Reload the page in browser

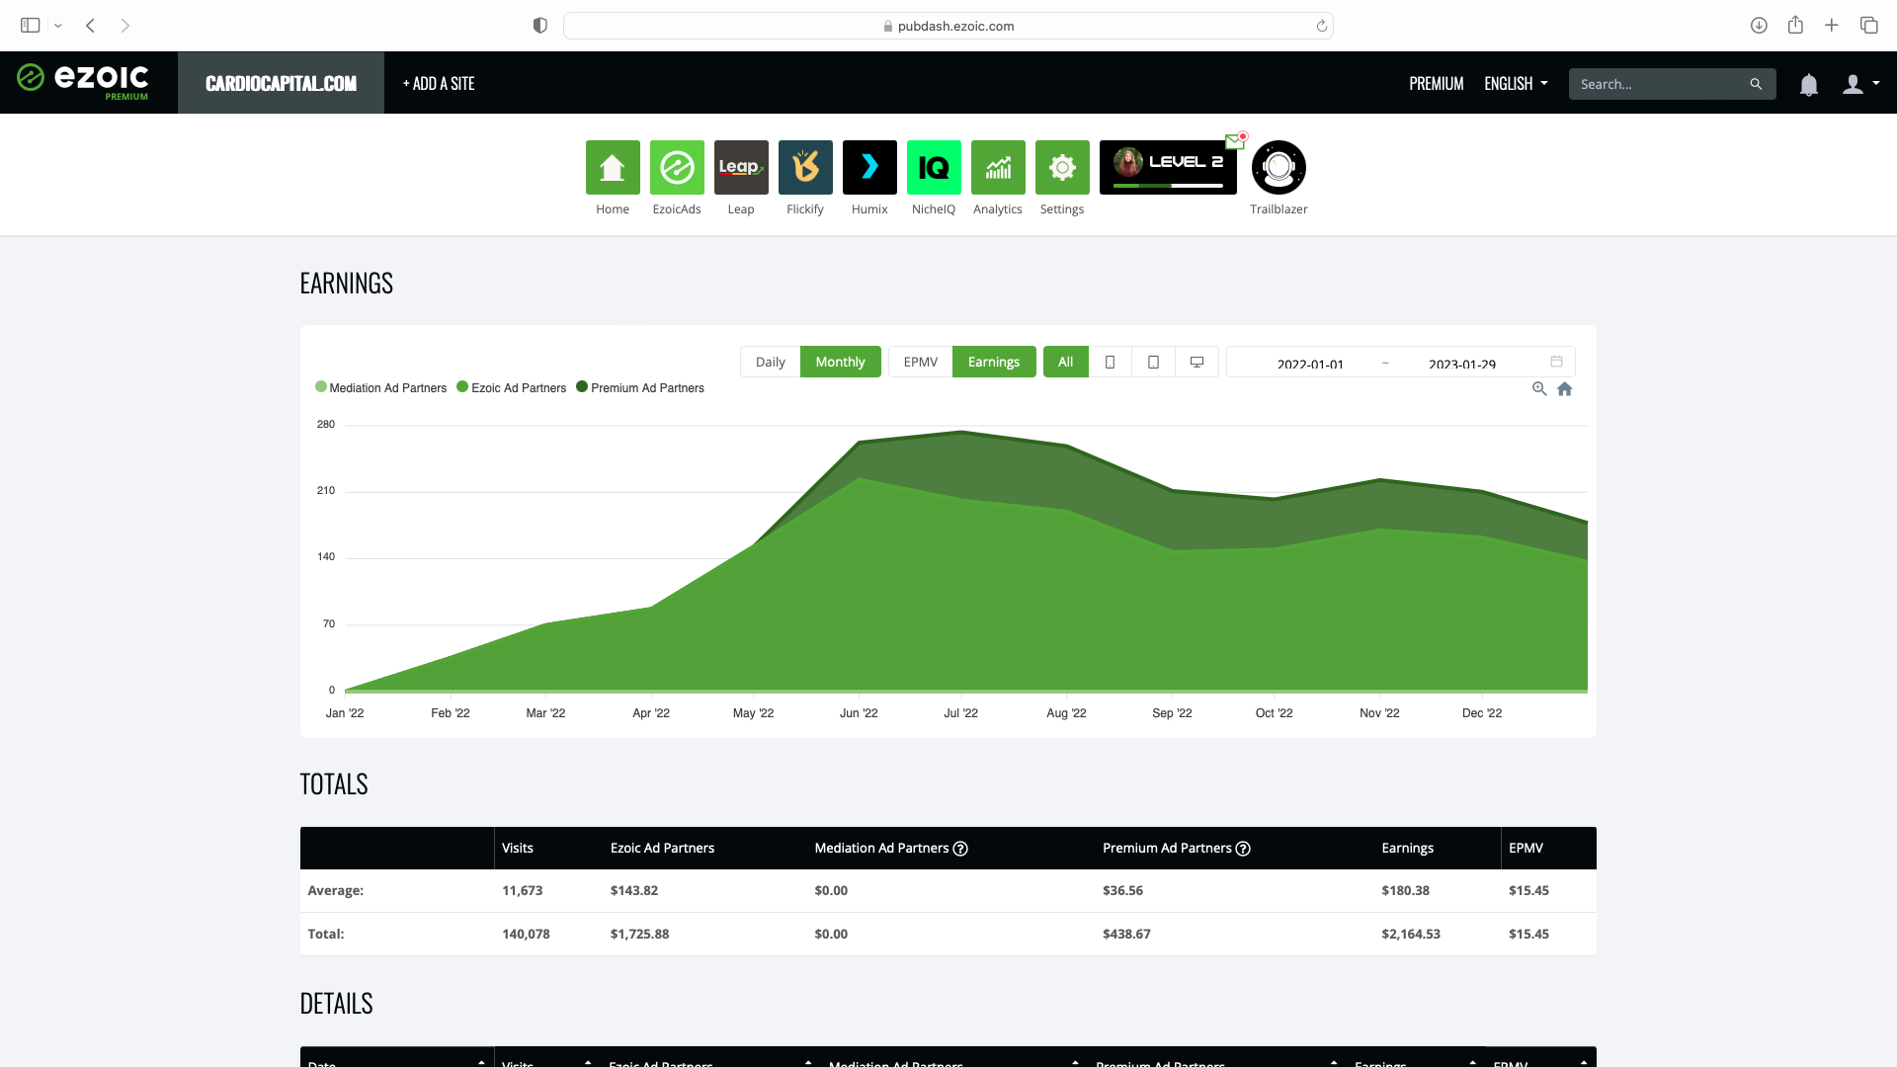(1321, 26)
